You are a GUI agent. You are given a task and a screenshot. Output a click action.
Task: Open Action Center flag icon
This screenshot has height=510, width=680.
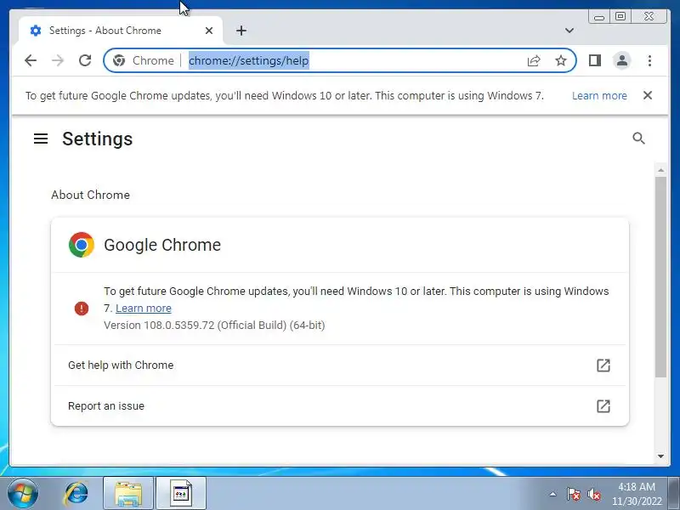(573, 494)
